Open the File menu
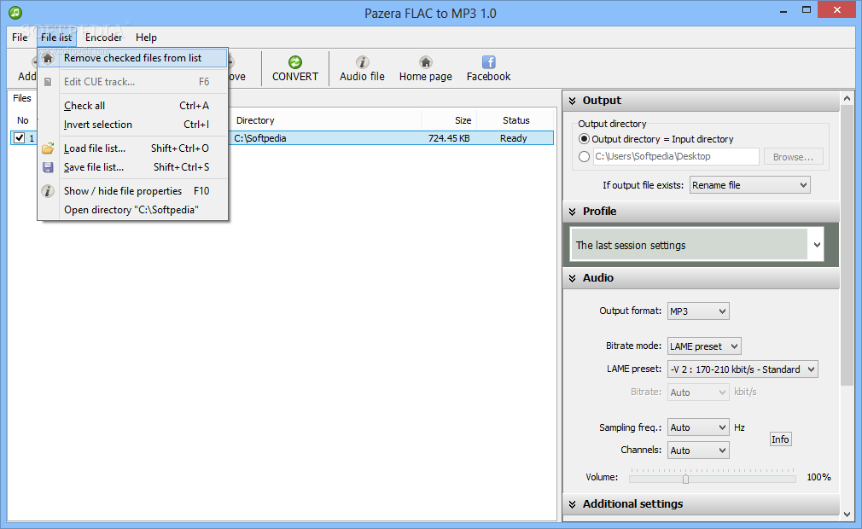The width and height of the screenshot is (862, 529). (20, 38)
